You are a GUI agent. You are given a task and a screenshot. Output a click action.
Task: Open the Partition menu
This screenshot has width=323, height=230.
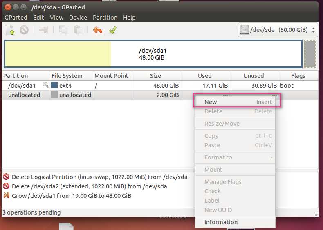tap(105, 18)
